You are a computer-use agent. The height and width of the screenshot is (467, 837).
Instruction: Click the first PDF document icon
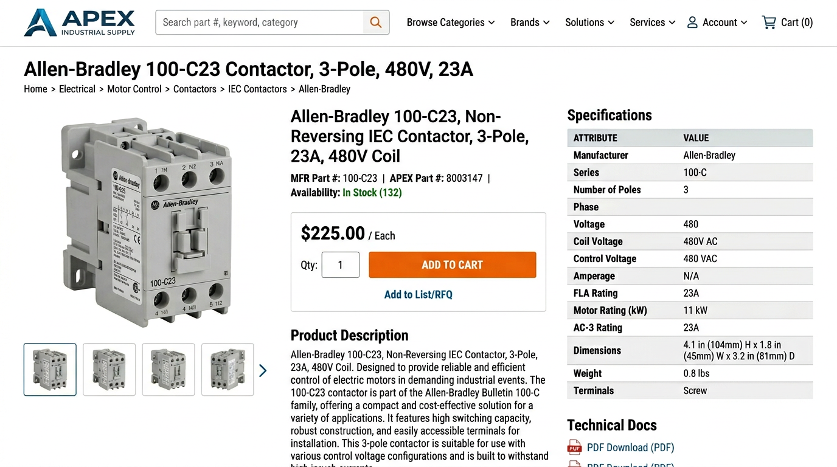coord(574,448)
